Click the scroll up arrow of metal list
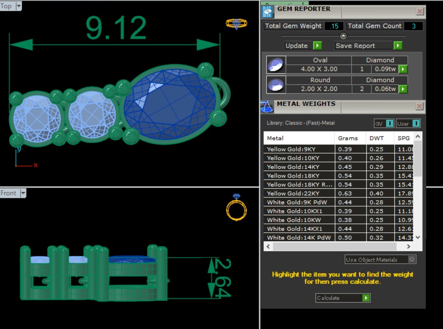443x329 pixels. [x=418, y=136]
